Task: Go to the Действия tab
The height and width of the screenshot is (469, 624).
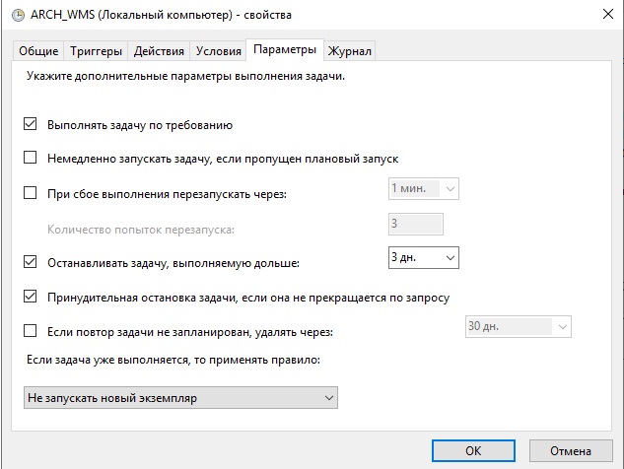Action: pyautogui.click(x=158, y=51)
